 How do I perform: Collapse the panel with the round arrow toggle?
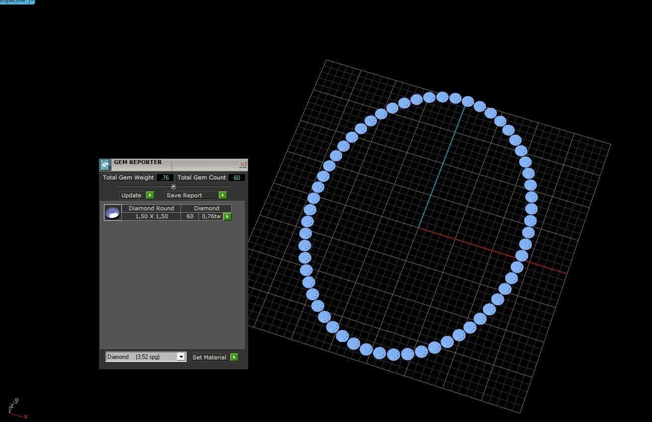174,186
